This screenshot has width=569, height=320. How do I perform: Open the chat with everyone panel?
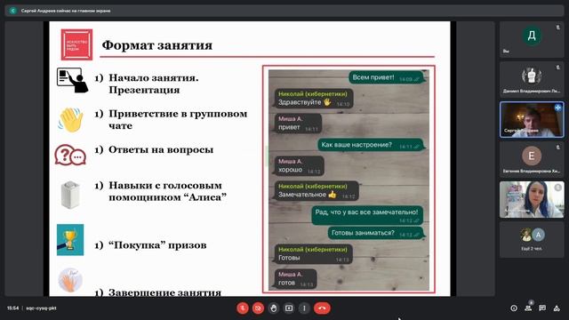tap(542, 308)
